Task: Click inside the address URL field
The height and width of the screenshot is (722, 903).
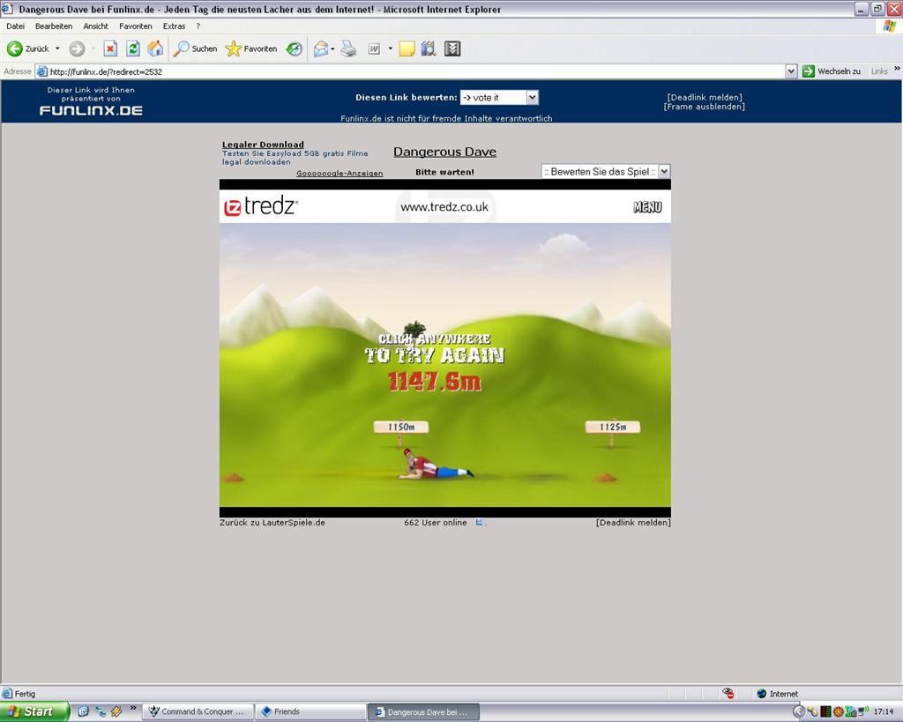Action: tap(414, 71)
